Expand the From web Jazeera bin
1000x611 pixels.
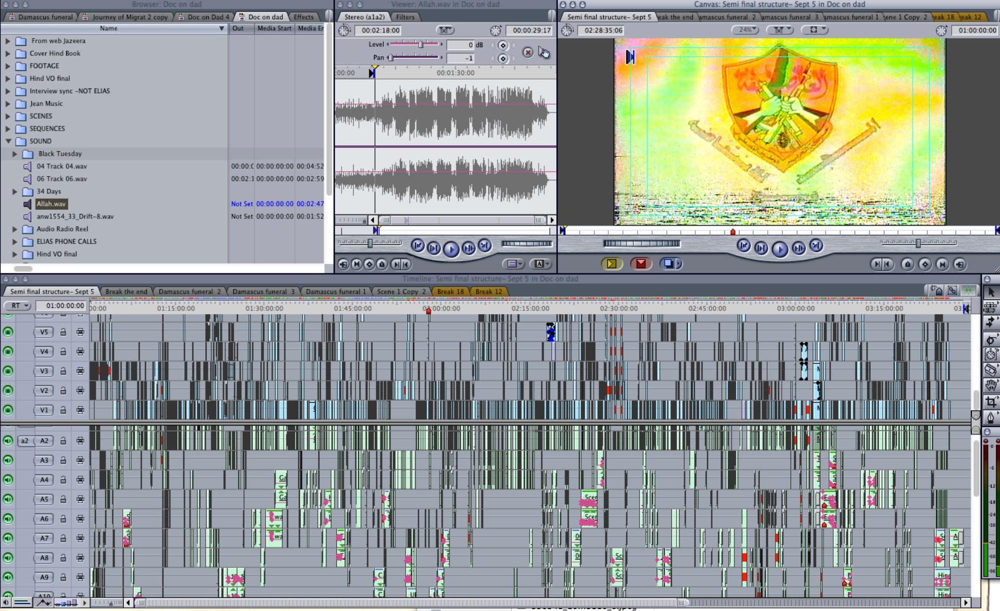pyautogui.click(x=8, y=41)
